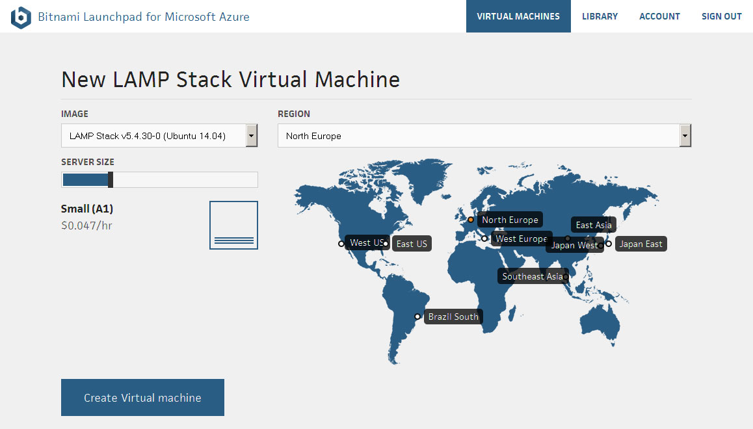Choose the Japan East map label
Image resolution: width=753 pixels, height=429 pixels.
coord(641,244)
